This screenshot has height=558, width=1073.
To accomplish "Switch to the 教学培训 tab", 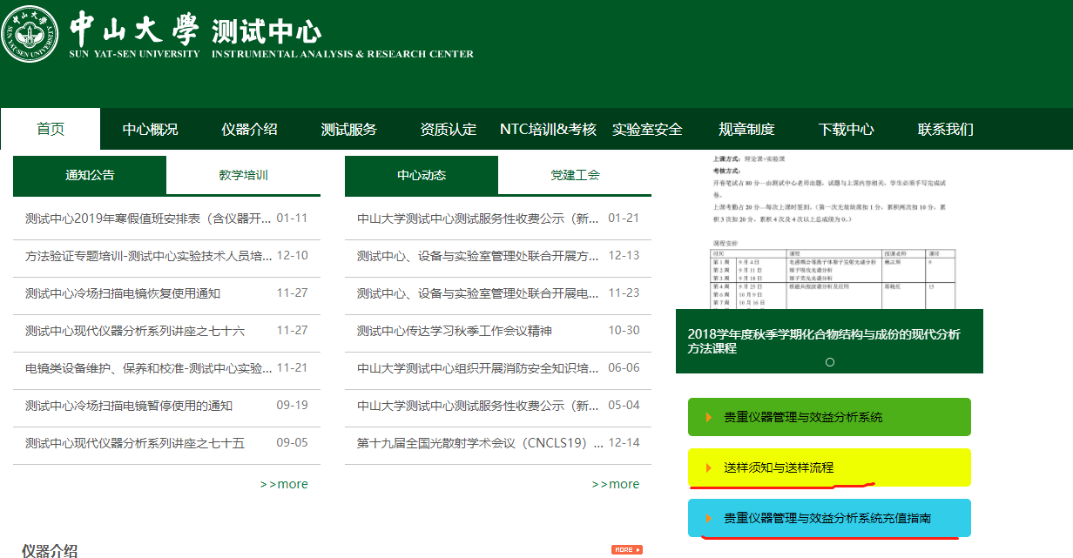I will tap(243, 175).
